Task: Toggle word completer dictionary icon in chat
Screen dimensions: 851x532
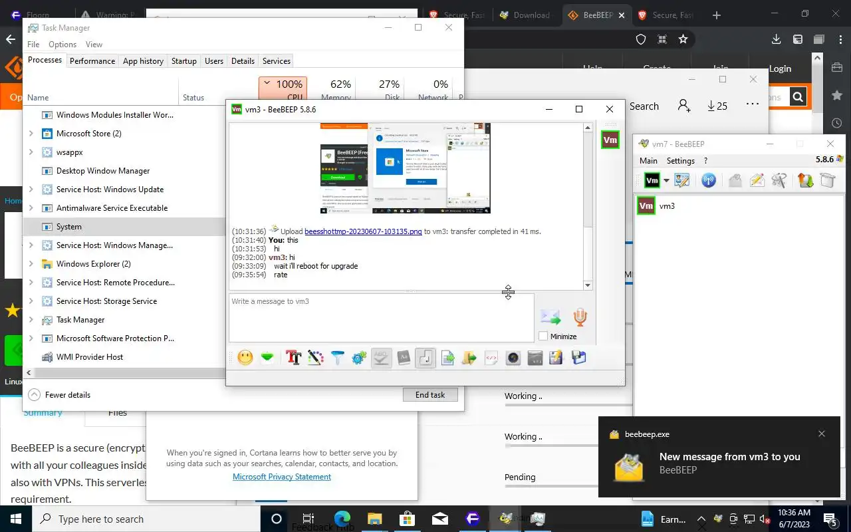Action: tap(404, 358)
